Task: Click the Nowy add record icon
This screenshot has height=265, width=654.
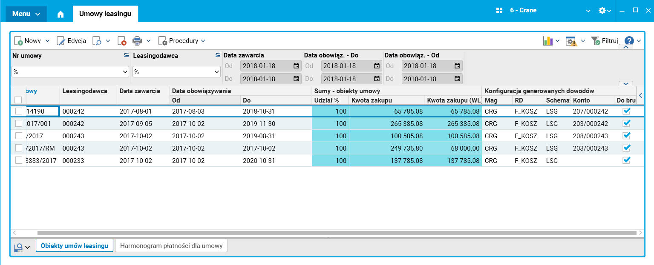Action: (18, 41)
